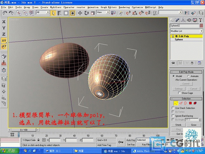Screen dimensions: 205x154
Task: Select Edge sub-object level icon
Action: click(x=181, y=103)
